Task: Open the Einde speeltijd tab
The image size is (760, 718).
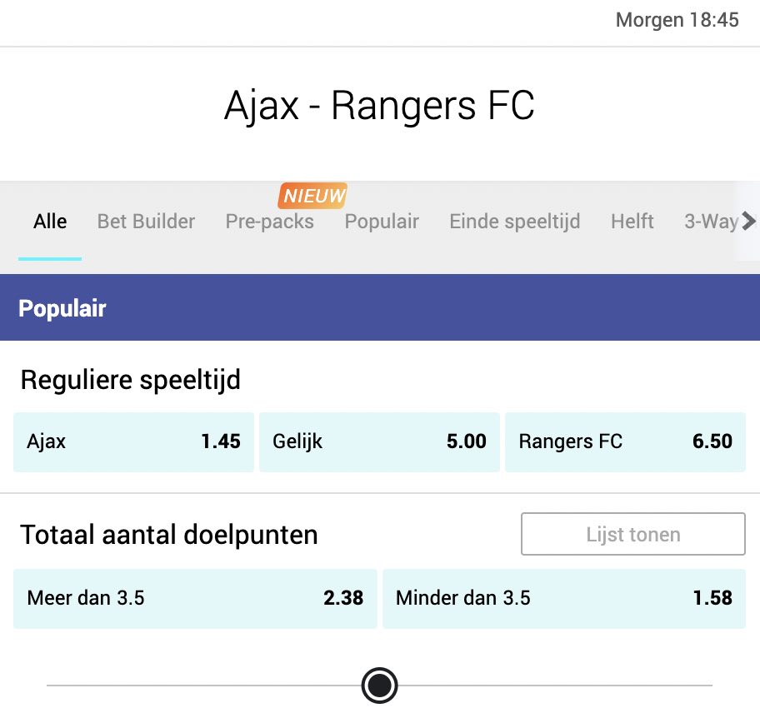Action: [514, 222]
